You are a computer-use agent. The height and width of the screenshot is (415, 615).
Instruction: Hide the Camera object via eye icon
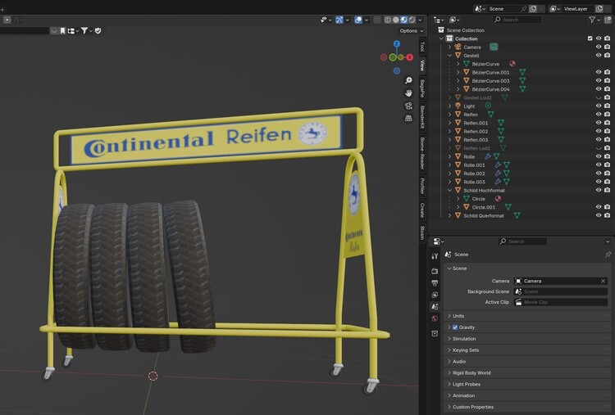[x=598, y=47]
